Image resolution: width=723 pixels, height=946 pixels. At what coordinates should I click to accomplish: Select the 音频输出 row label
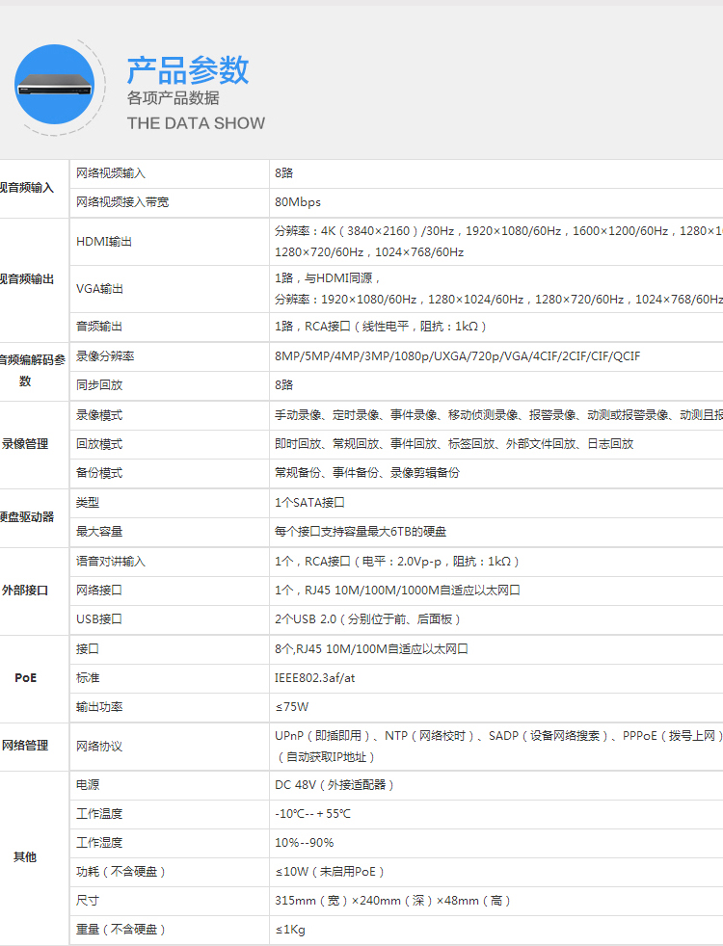[99, 327]
